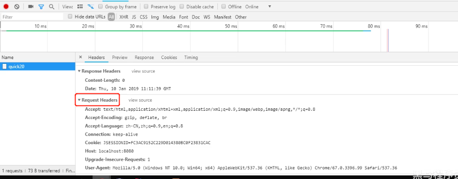Clear the network log

(x=17, y=6)
